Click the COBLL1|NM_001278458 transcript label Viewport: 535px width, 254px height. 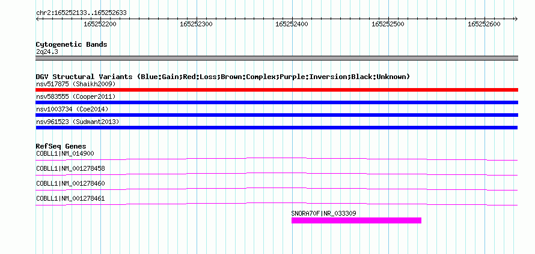[x=70, y=169]
